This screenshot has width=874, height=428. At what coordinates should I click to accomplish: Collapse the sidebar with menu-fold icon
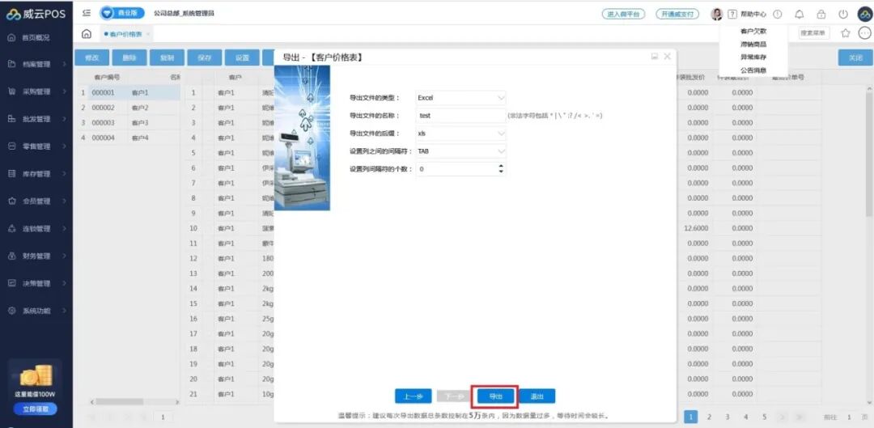(87, 13)
